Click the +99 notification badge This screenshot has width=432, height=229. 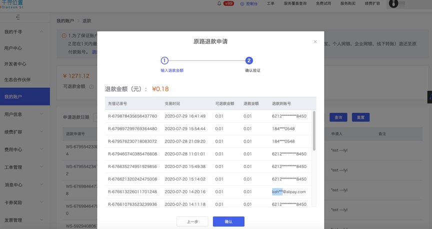pyautogui.click(x=228, y=3)
